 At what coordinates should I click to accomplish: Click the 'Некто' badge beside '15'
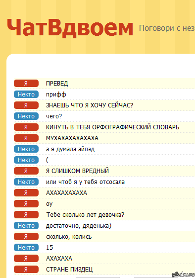click(26, 248)
